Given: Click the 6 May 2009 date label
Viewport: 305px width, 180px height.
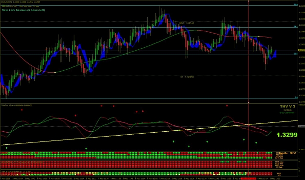Looking at the screenshot, I should (x=5, y=179).
